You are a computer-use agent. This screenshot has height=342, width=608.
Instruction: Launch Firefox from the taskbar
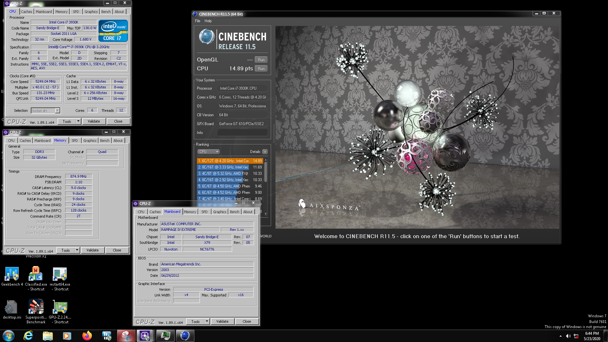pos(87,336)
